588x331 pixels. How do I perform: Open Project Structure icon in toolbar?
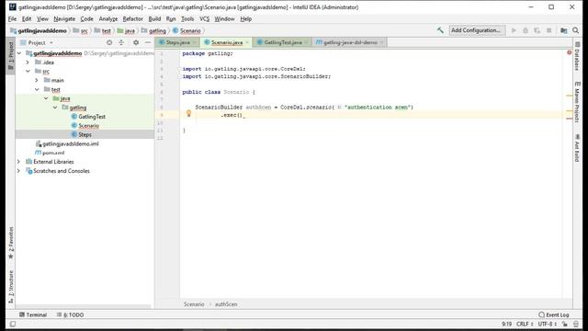[x=563, y=30]
